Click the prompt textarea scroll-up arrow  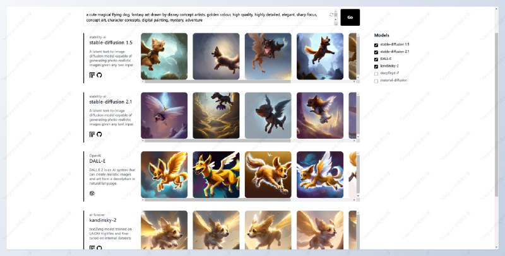(x=336, y=13)
